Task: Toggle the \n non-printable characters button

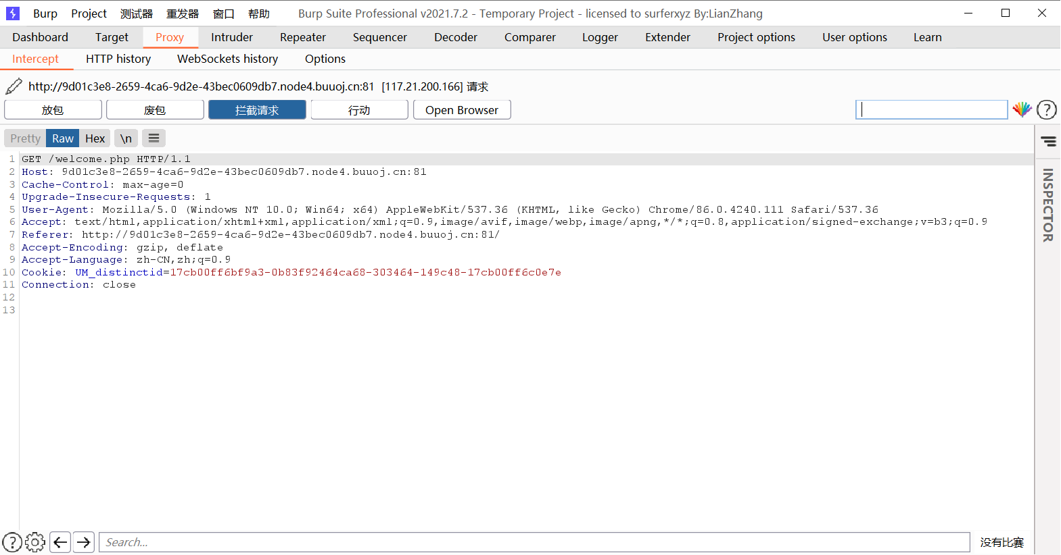Action: (126, 138)
